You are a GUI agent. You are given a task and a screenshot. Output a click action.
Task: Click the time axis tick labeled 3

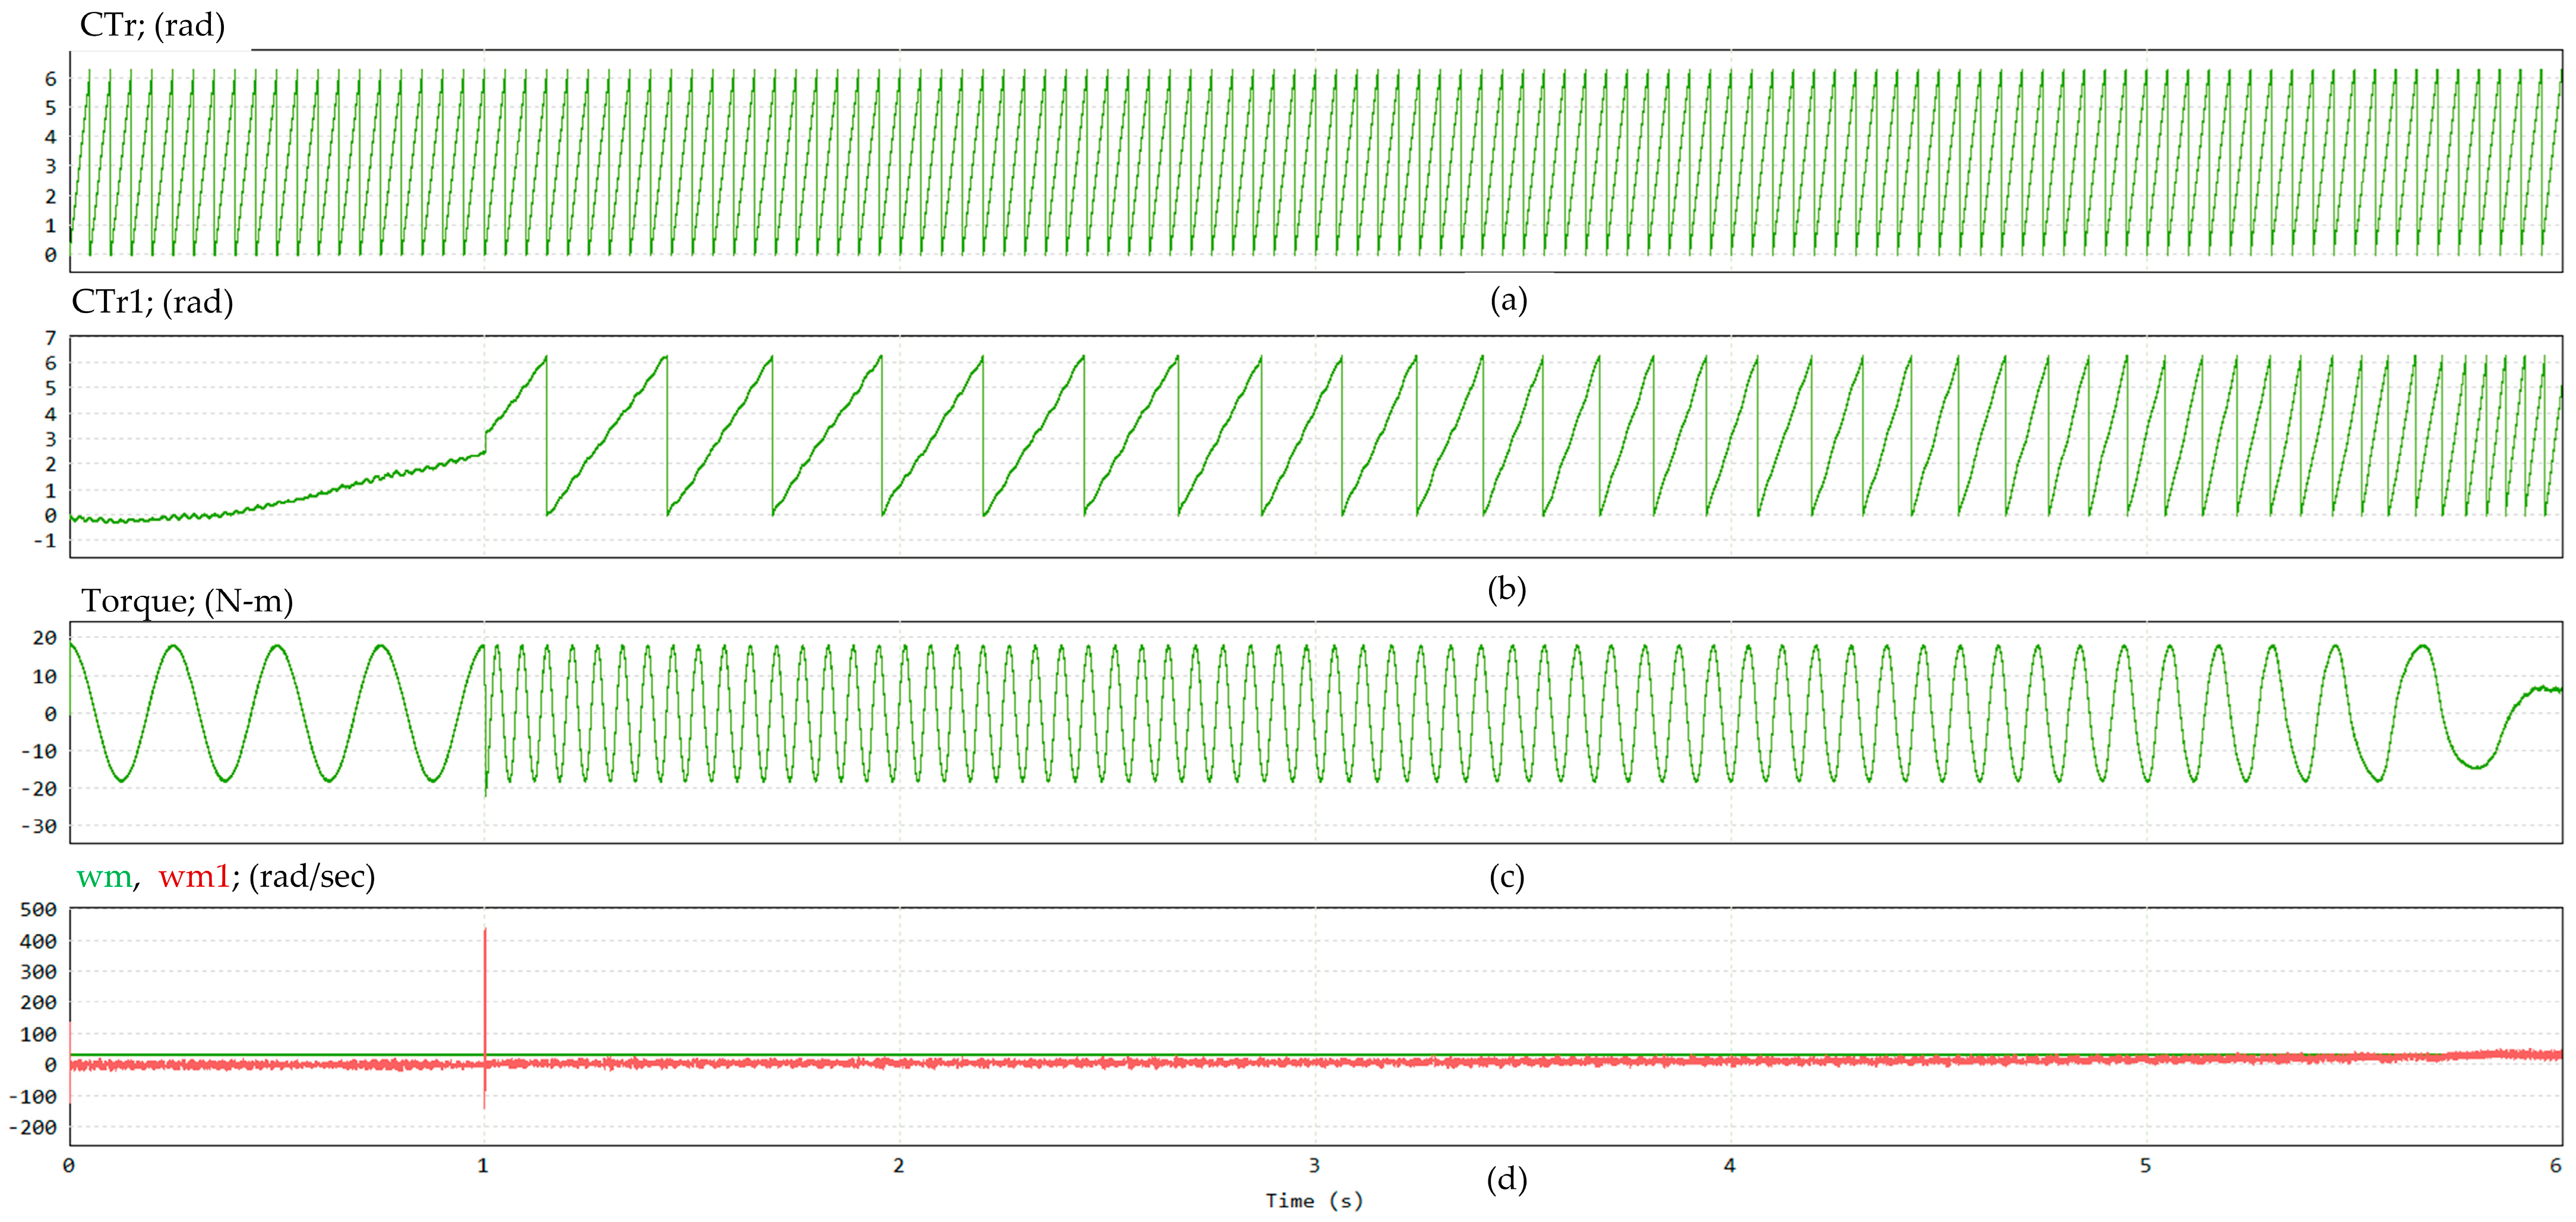(x=1314, y=1165)
